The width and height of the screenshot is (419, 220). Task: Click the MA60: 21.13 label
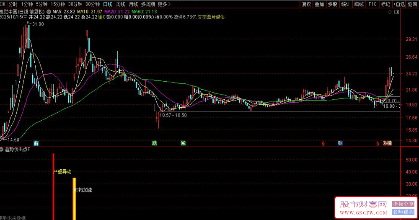click(x=144, y=12)
